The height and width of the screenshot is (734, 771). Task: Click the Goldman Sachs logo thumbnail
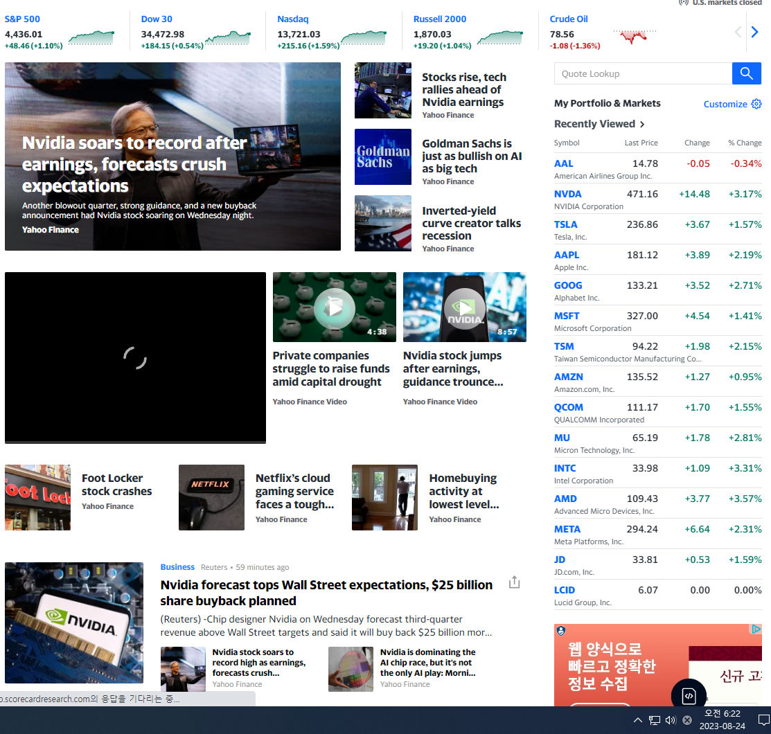pyautogui.click(x=383, y=156)
